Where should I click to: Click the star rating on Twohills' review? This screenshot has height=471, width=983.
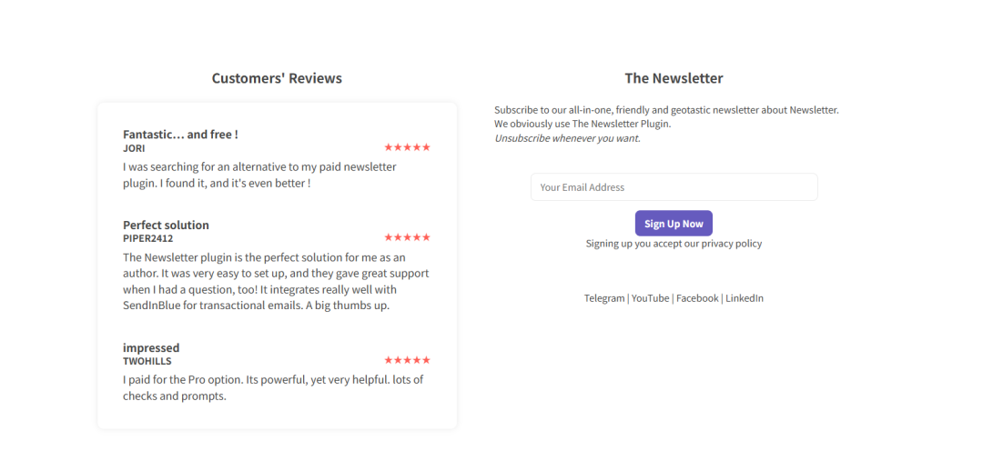[x=407, y=360]
